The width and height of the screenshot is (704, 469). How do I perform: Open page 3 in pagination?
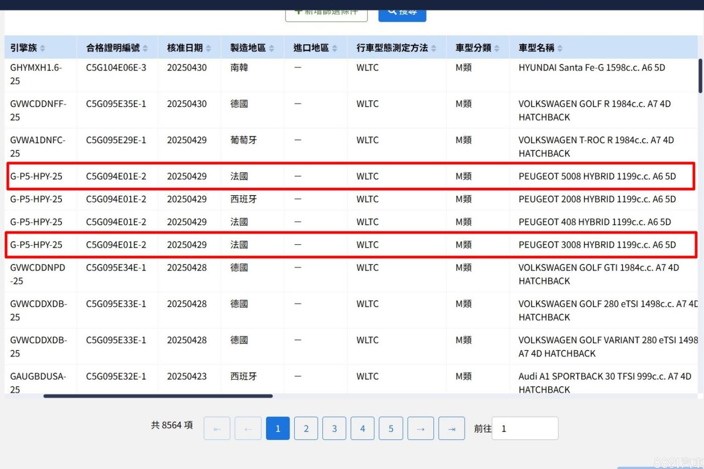pyautogui.click(x=334, y=428)
